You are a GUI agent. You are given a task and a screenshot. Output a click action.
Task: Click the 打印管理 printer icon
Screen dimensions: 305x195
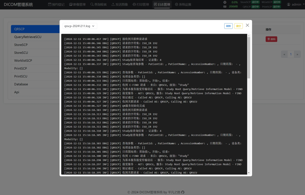(x=134, y=5)
